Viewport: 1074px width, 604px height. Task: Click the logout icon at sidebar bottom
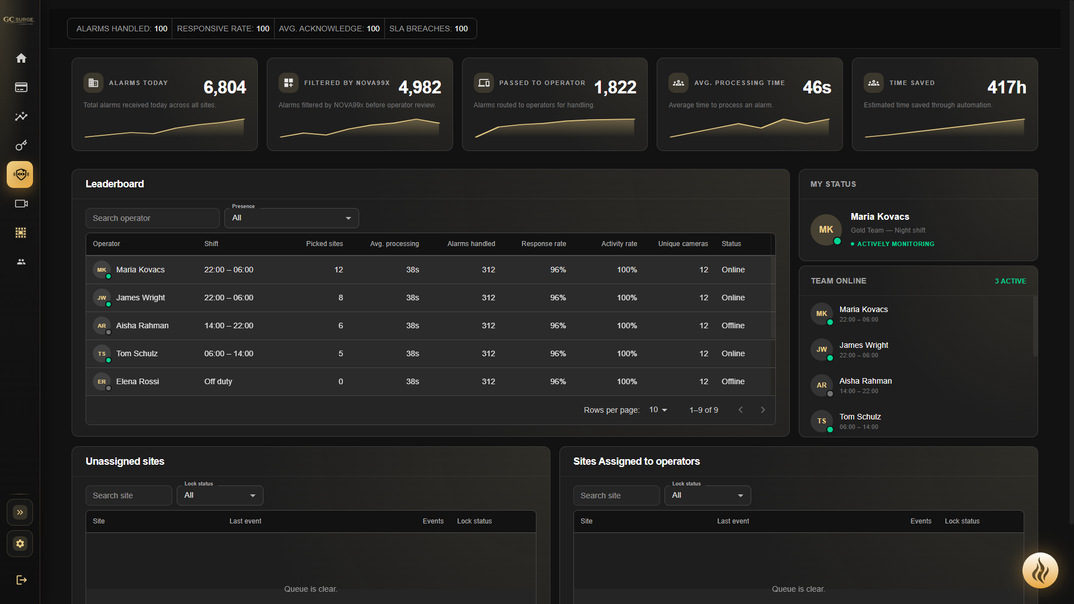point(21,580)
